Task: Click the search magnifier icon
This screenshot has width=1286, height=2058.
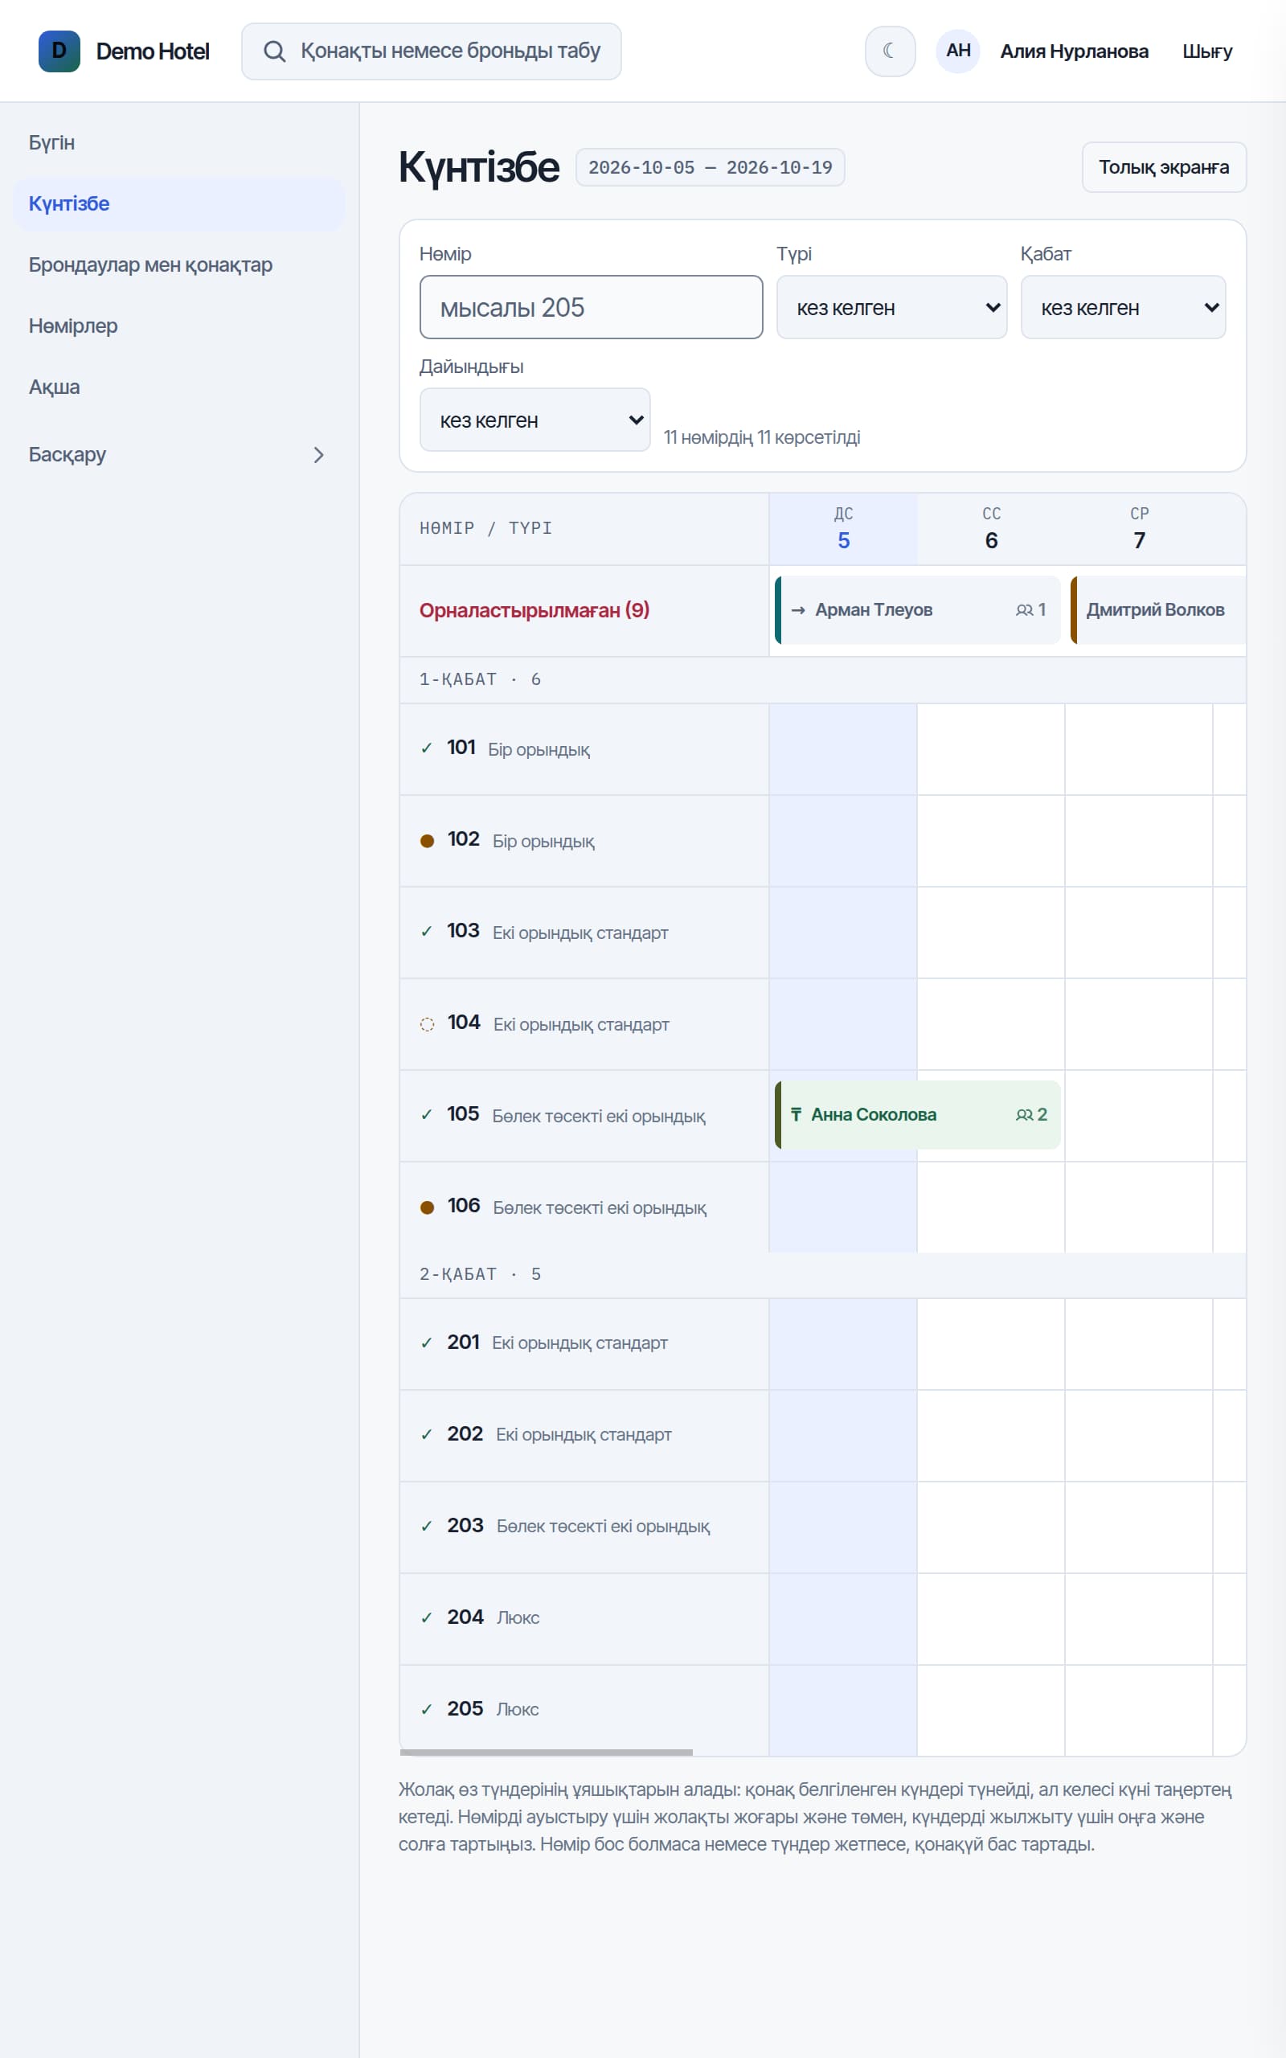Action: click(x=274, y=51)
